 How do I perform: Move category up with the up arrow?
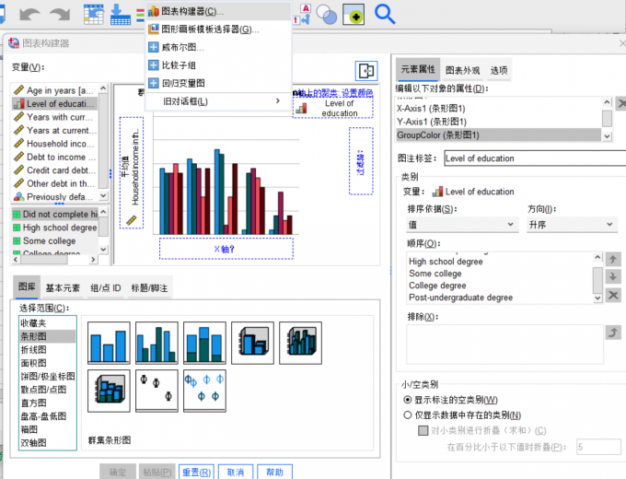tap(613, 259)
